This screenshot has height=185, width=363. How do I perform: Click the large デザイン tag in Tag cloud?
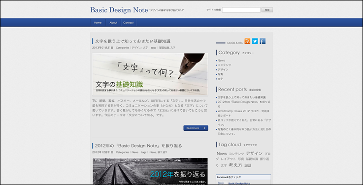pyautogui.click(x=254, y=154)
